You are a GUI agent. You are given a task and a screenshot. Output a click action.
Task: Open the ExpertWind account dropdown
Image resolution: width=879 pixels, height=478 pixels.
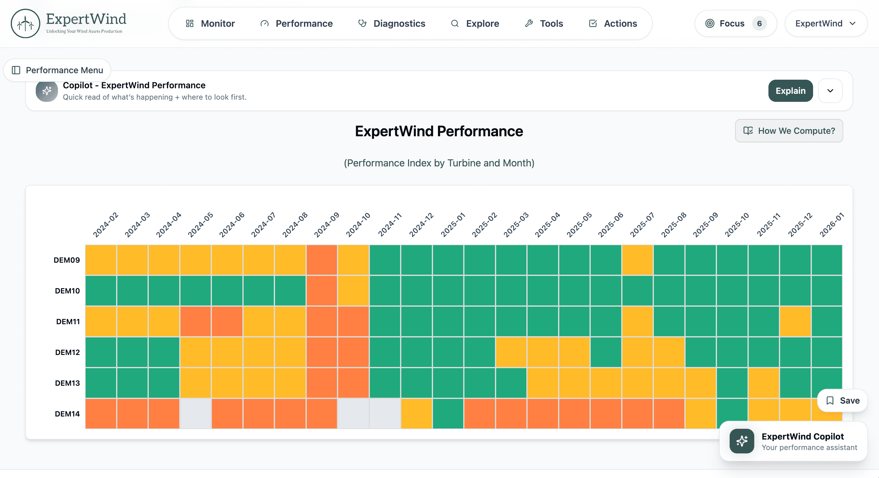click(825, 23)
